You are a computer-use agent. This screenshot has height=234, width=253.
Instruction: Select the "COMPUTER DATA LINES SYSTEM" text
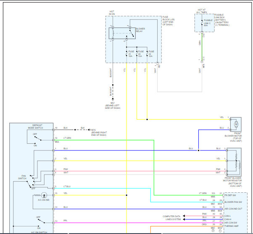tap(171, 218)
